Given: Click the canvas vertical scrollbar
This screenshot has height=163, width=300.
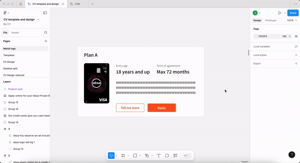Looking at the screenshot, I should 249,53.
